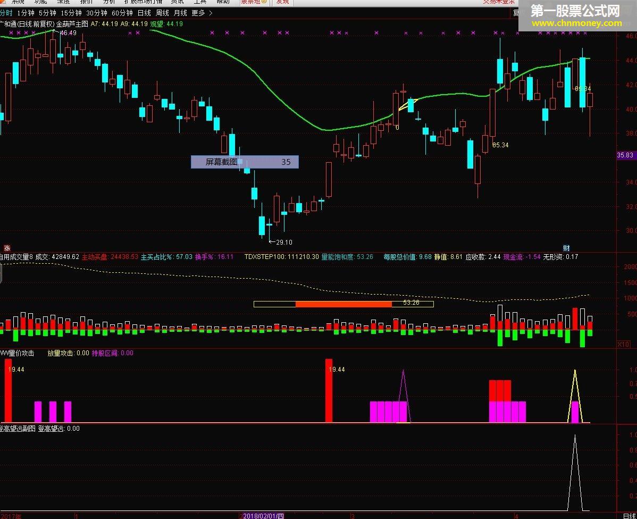Screen dimensions: 637x519
Task: Select the 60分钟 period tab
Action: coord(122,13)
